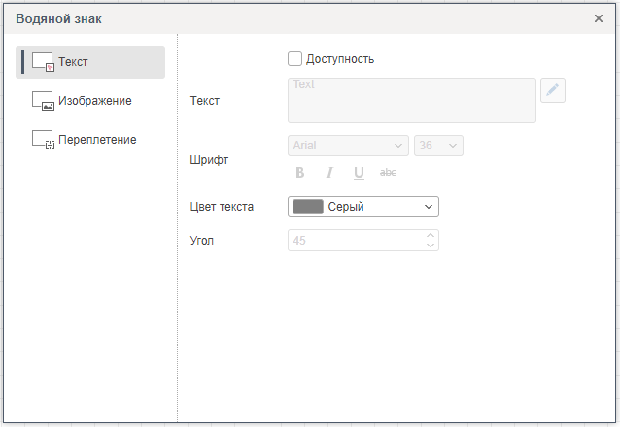Click the gray color swatch
The height and width of the screenshot is (427, 620).
click(x=308, y=207)
